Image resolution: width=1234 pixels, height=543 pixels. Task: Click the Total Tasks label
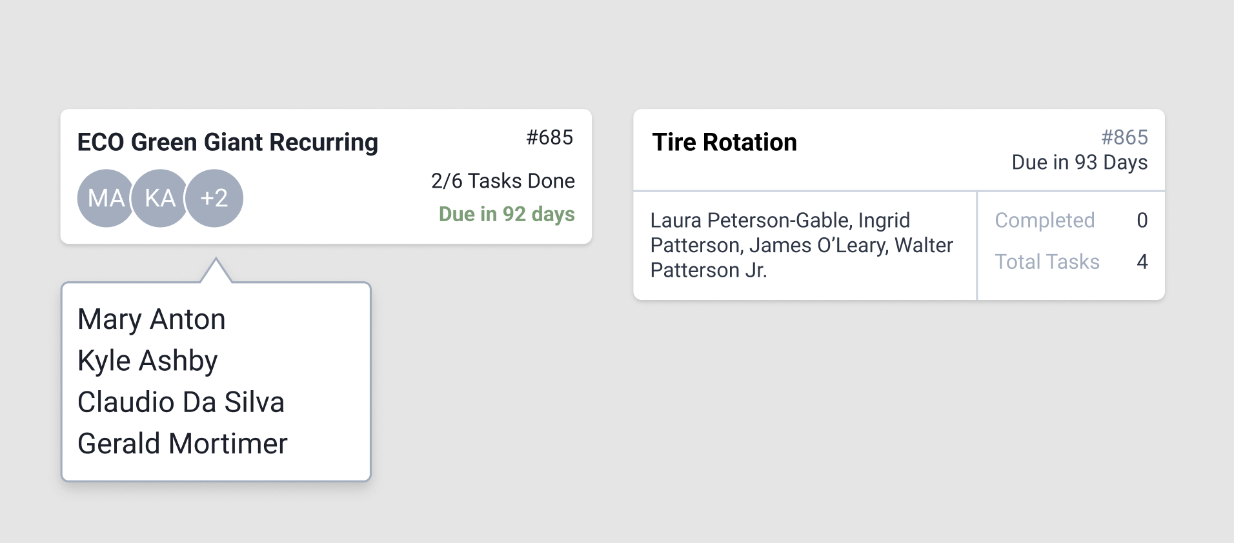click(1047, 262)
